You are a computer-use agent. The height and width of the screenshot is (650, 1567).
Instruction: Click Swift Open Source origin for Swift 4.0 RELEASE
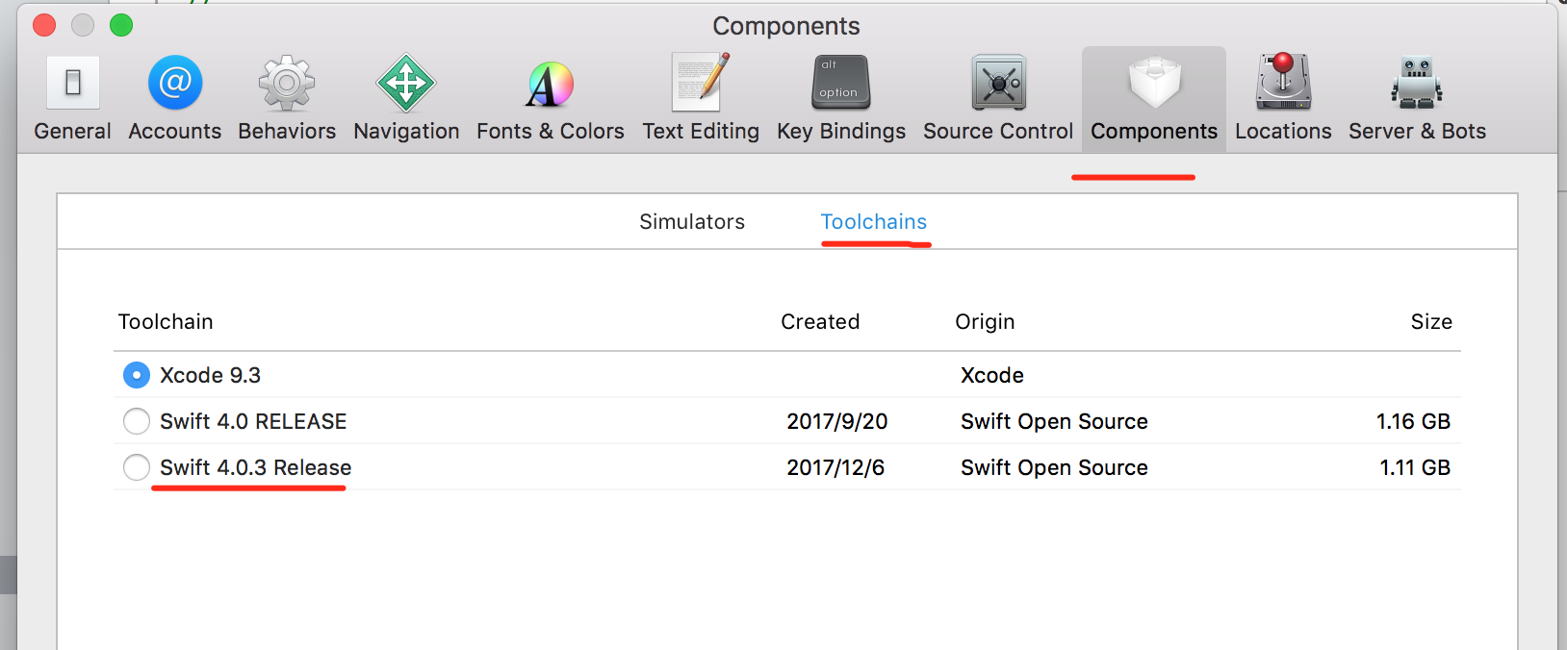[1054, 421]
